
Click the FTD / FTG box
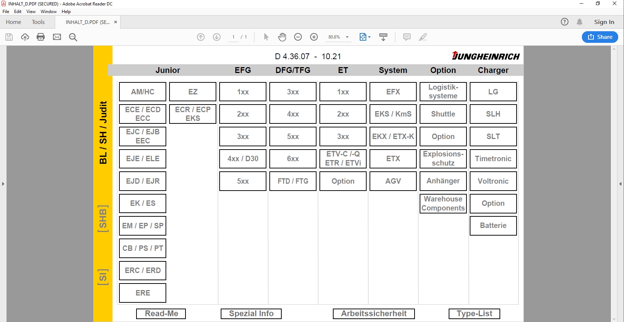coord(293,181)
